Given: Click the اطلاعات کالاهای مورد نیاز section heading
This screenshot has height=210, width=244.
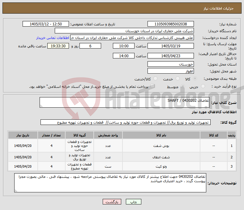Looking at the screenshot, I should 214,112.
